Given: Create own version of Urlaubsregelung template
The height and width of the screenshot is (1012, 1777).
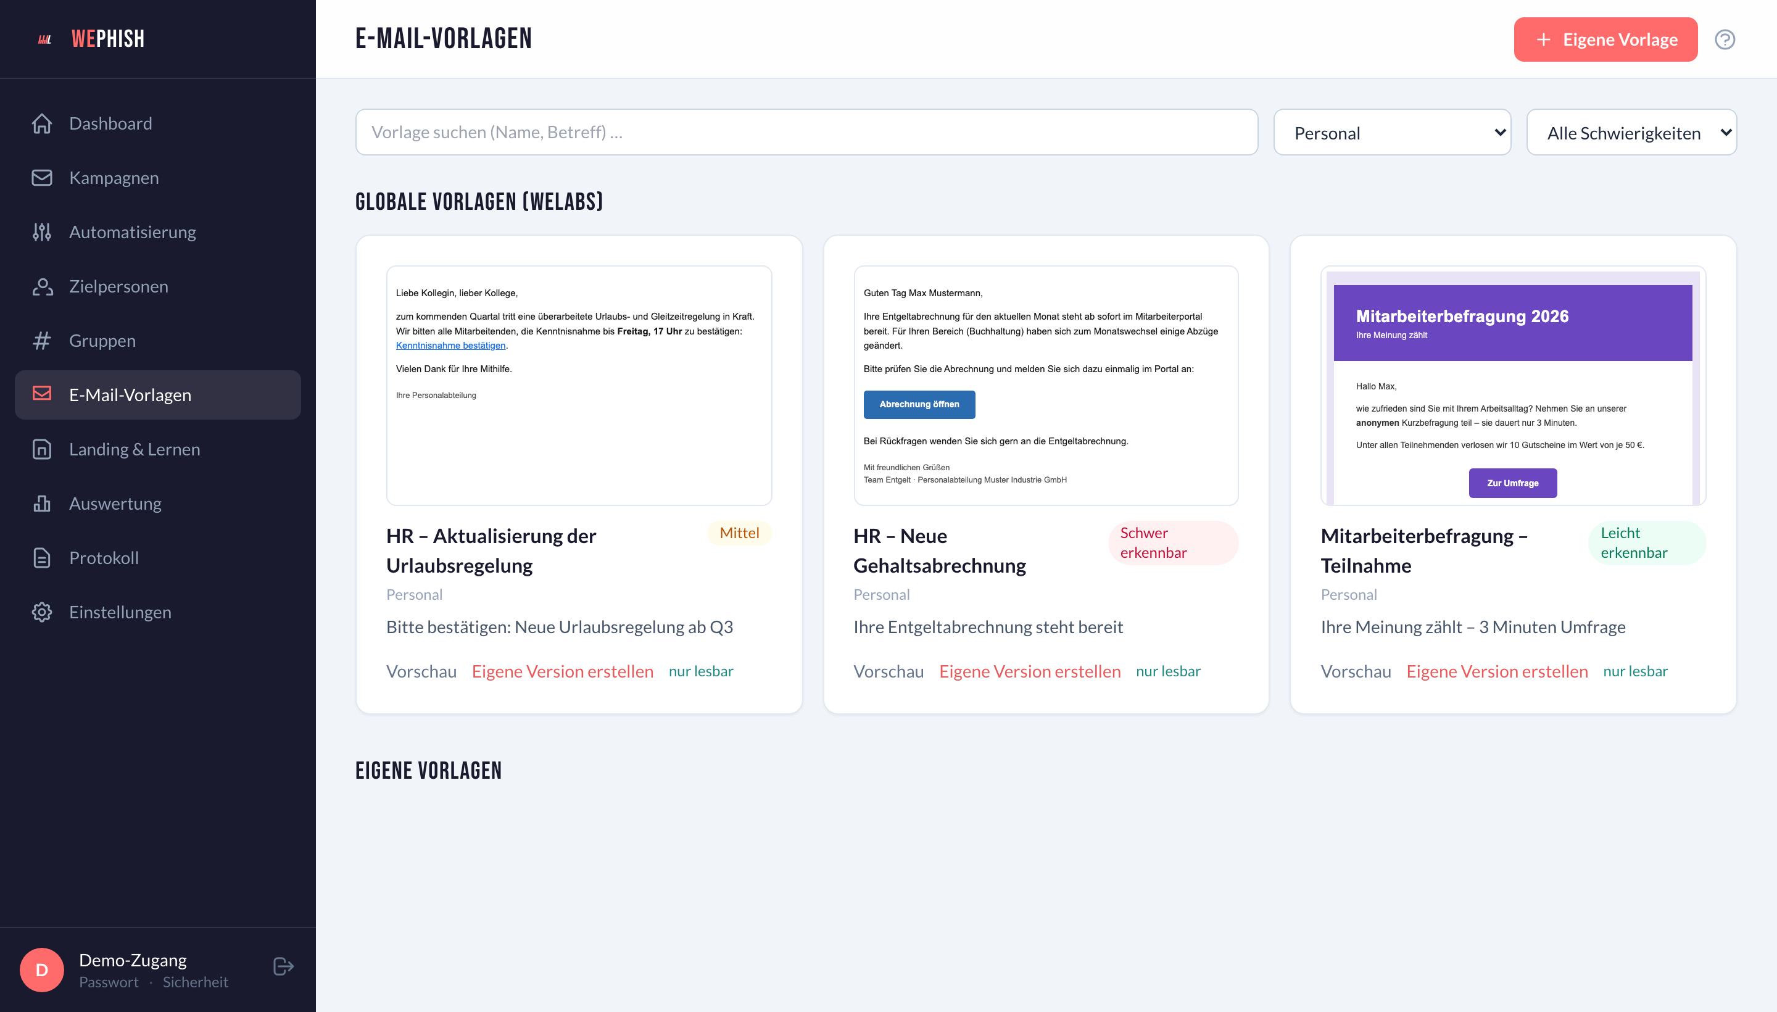Looking at the screenshot, I should (x=562, y=671).
